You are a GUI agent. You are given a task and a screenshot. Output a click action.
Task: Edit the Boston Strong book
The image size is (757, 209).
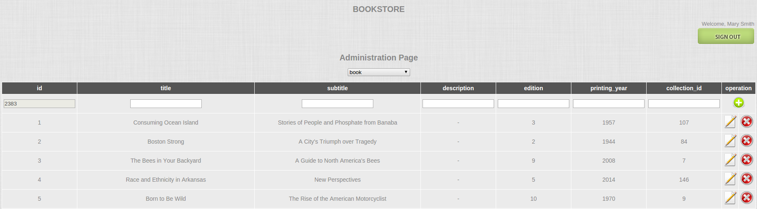pyautogui.click(x=731, y=141)
